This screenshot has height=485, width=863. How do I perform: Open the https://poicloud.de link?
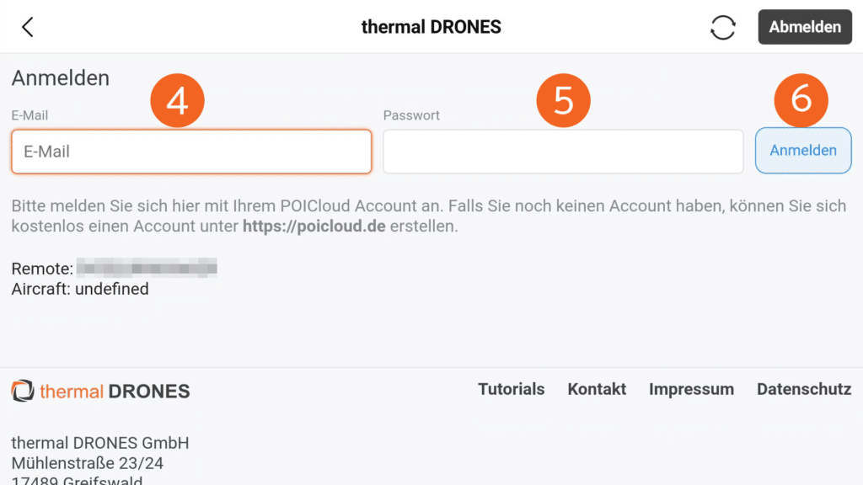(314, 227)
